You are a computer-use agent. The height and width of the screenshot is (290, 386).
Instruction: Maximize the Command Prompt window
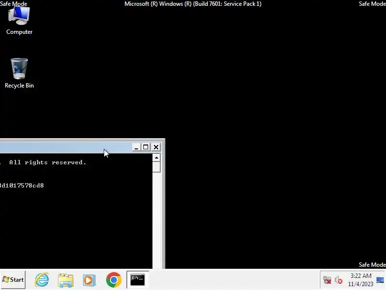click(x=146, y=147)
